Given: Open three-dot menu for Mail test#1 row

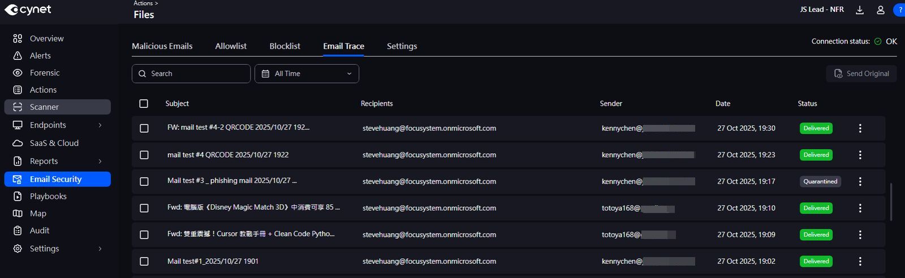Looking at the screenshot, I should pyautogui.click(x=860, y=261).
